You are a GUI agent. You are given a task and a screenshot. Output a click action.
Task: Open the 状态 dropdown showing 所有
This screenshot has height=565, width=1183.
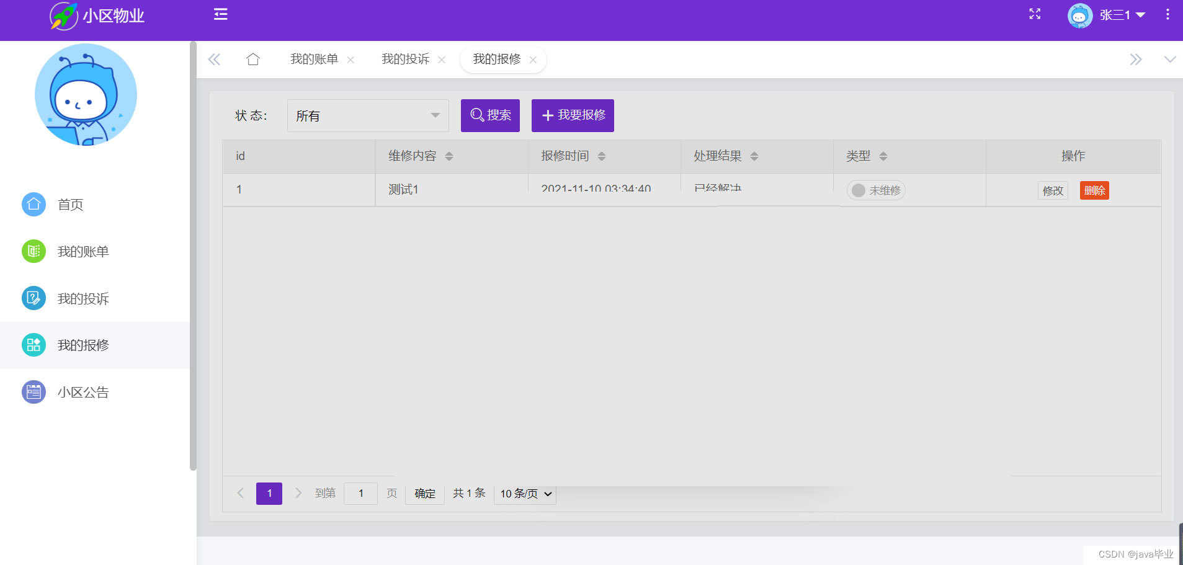pos(368,115)
